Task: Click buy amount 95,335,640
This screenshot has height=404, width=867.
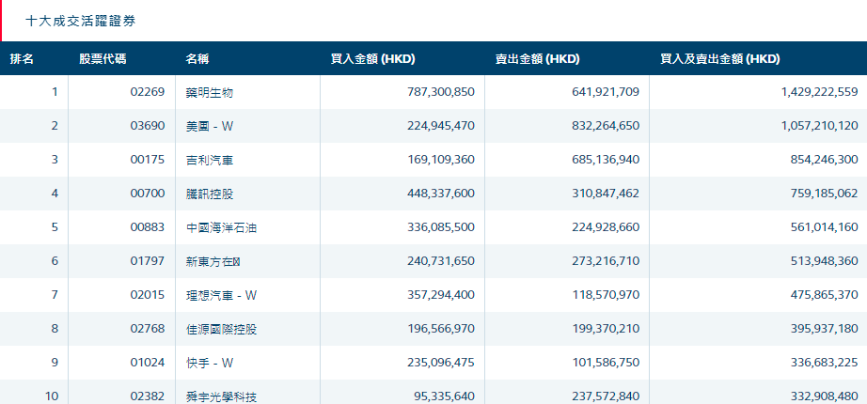Action: [444, 396]
